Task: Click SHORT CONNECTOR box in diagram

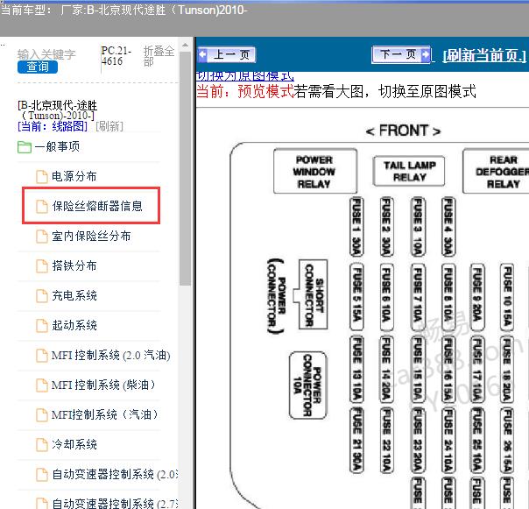Action: pyautogui.click(x=314, y=294)
